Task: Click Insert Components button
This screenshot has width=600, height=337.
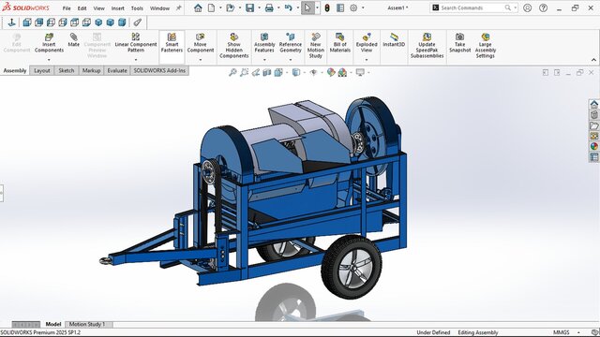Action: point(49,43)
